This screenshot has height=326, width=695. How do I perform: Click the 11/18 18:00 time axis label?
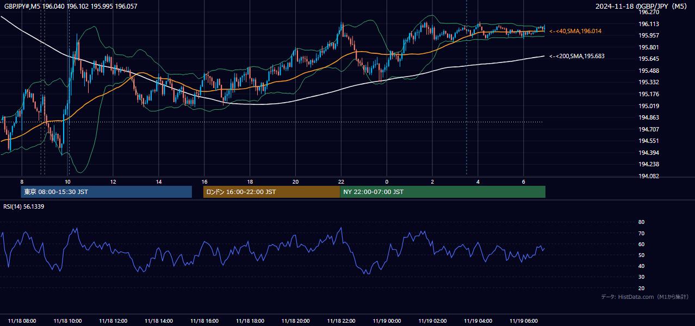[x=250, y=321]
